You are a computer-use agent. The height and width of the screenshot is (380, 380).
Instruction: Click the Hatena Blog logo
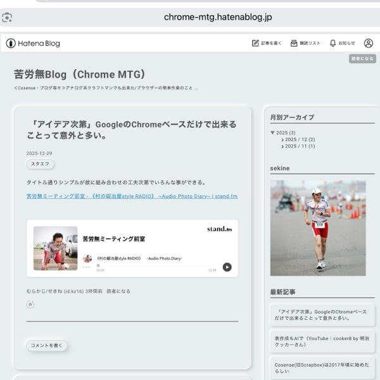[33, 43]
